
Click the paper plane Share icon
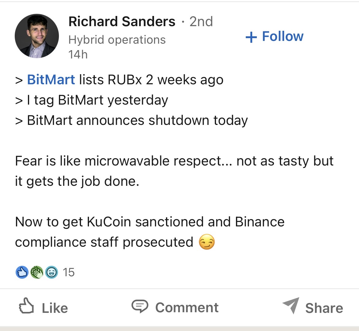pyautogui.click(x=291, y=305)
